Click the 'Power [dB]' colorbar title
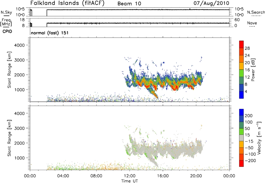 pyautogui.click(x=253, y=70)
